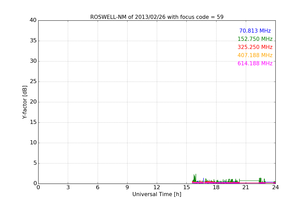Screen dimensions: 306x204
Task: Click the Y-factor [dB] axis label
Action: (x=25, y=102)
